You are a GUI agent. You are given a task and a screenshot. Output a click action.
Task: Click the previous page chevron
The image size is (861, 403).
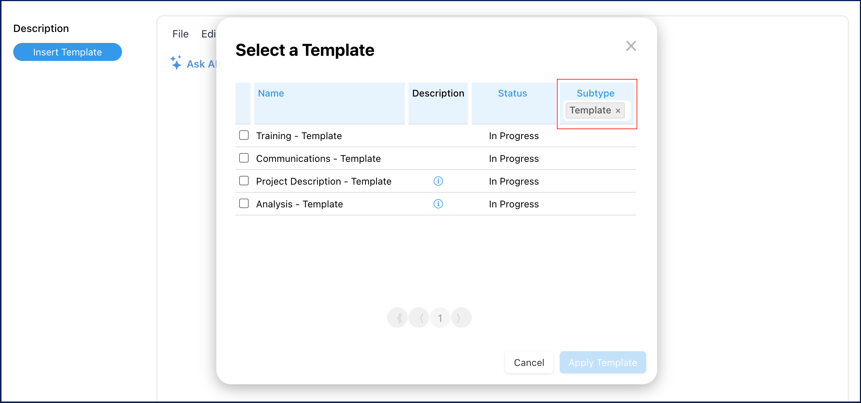pyautogui.click(x=419, y=317)
